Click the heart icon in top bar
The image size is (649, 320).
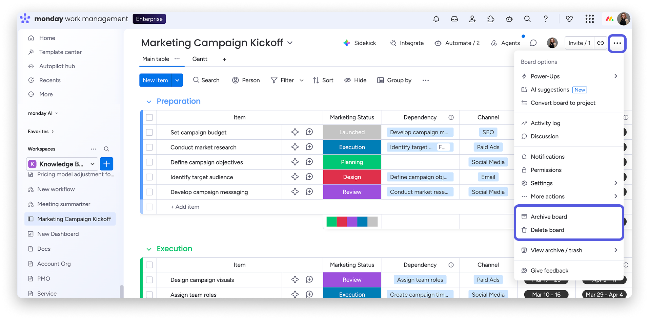(x=569, y=19)
